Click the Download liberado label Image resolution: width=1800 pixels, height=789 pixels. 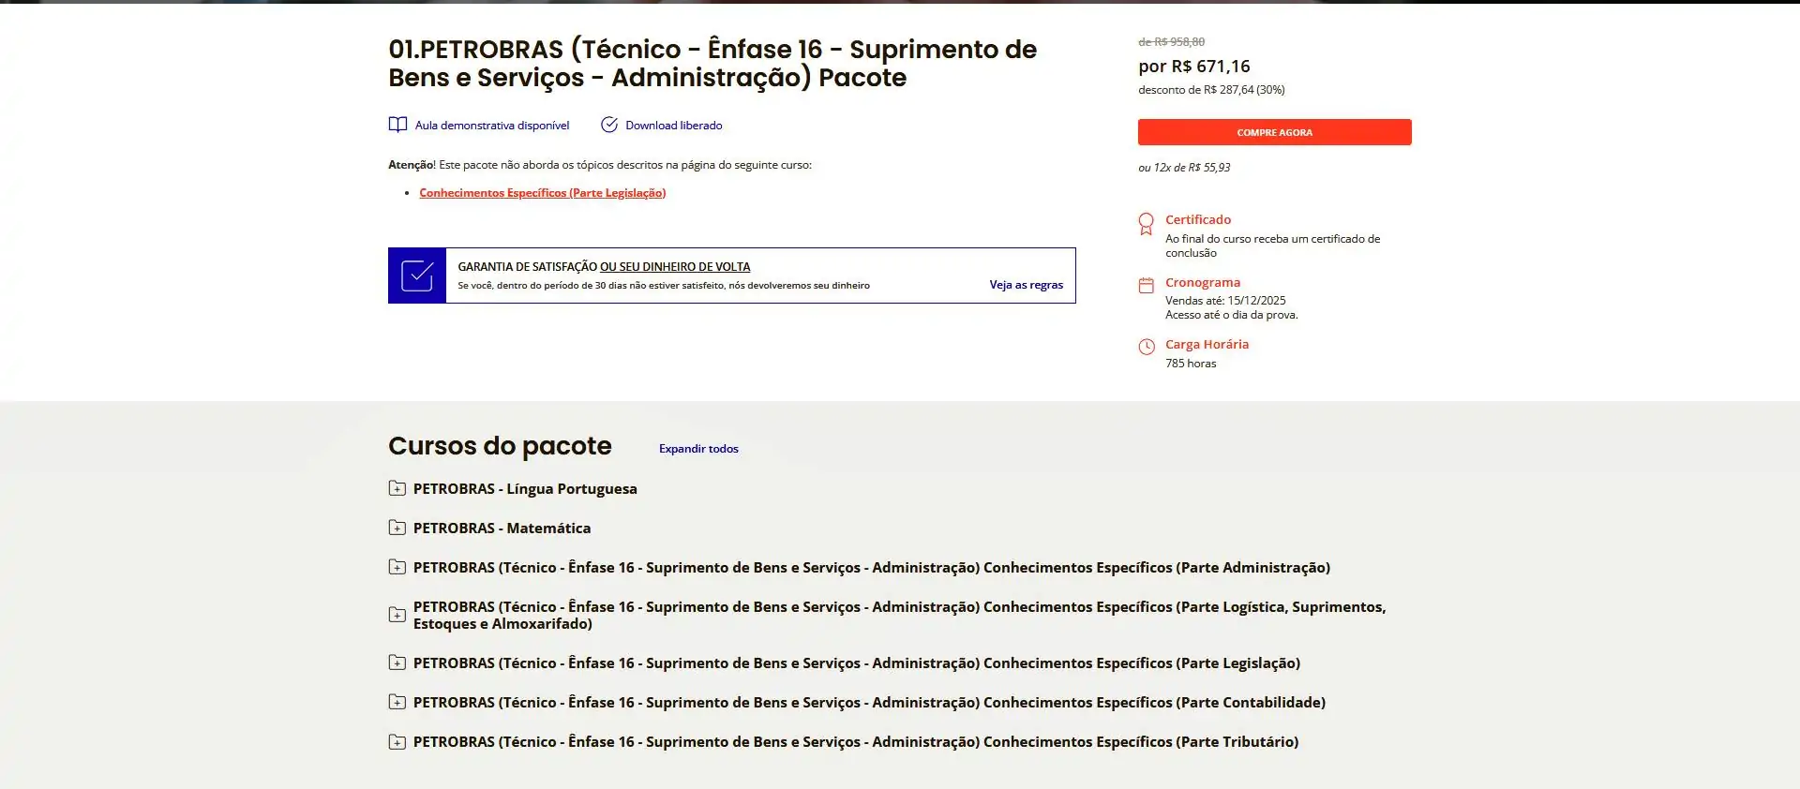point(673,126)
